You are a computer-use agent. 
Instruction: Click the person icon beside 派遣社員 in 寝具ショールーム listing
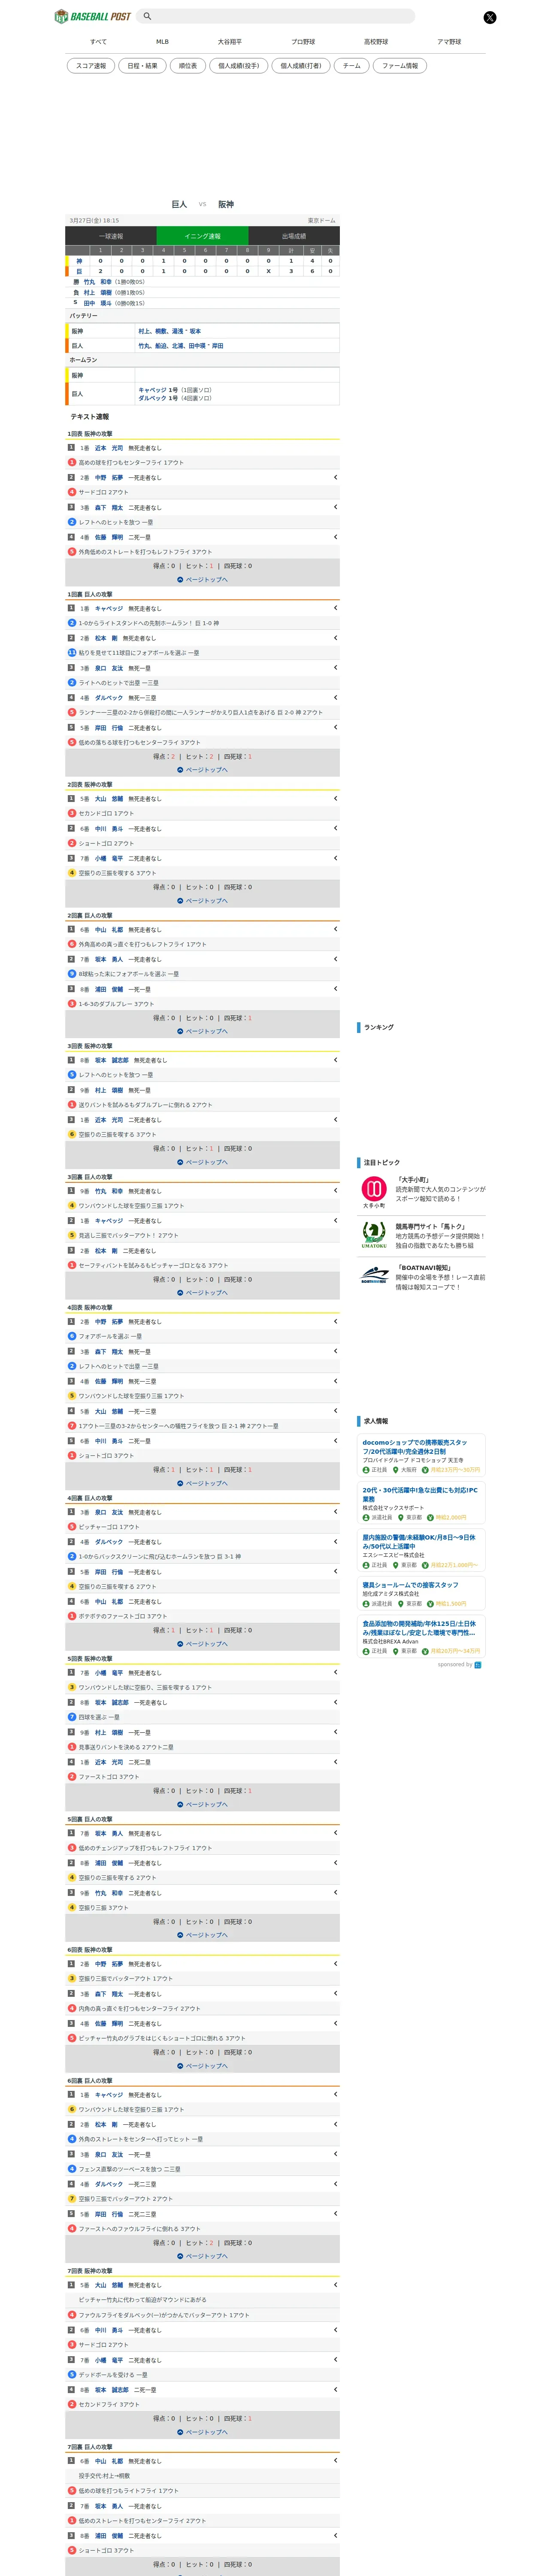coord(366,1604)
